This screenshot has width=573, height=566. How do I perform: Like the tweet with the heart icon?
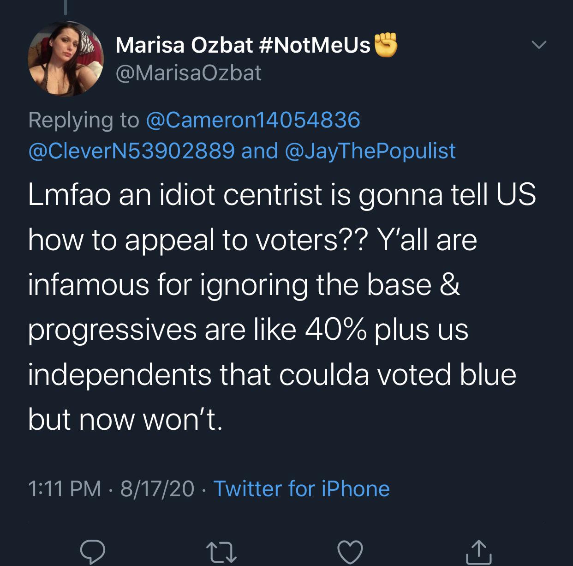click(350, 551)
